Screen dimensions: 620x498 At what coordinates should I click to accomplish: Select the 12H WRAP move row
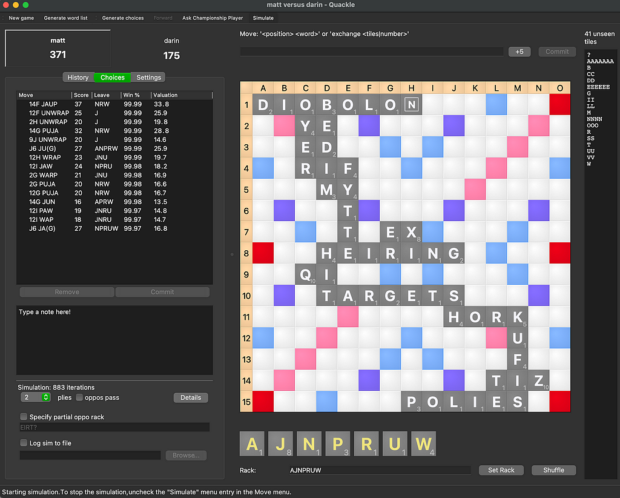tap(114, 157)
